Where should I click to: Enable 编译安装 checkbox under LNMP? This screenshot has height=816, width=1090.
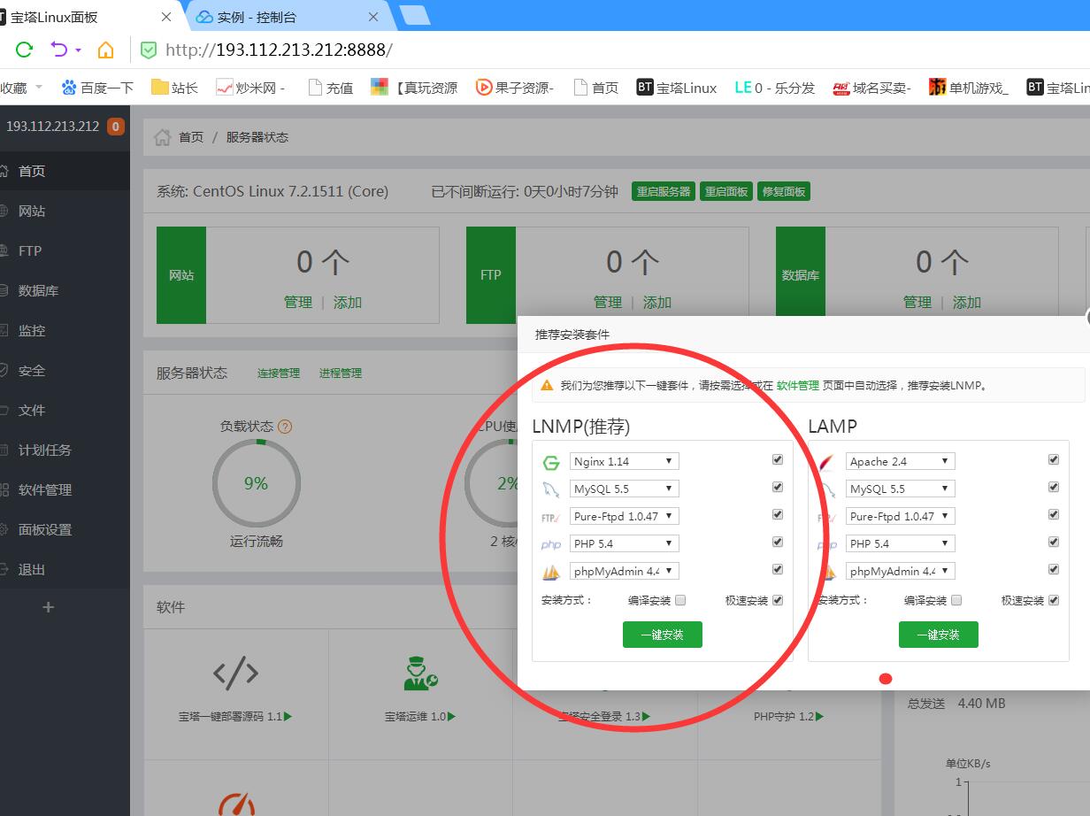pyautogui.click(x=680, y=600)
